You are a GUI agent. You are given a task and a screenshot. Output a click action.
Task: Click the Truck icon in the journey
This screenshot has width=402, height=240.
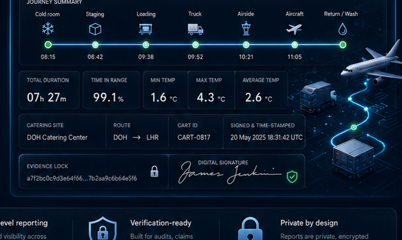[195, 29]
